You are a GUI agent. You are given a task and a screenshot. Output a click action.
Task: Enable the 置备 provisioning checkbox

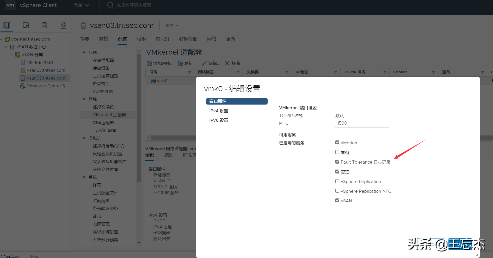[x=337, y=152]
